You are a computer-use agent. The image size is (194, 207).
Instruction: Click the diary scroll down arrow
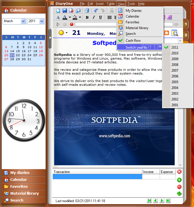[x=180, y=165]
